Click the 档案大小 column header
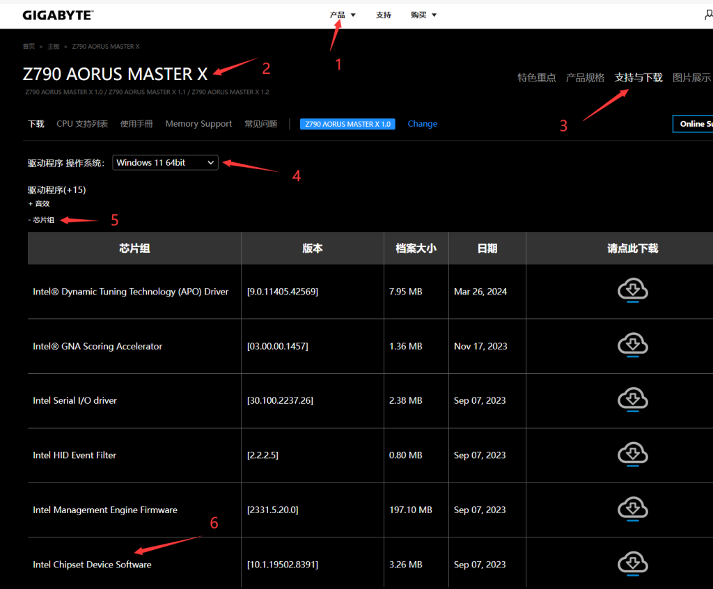This screenshot has height=589, width=713. tap(416, 249)
